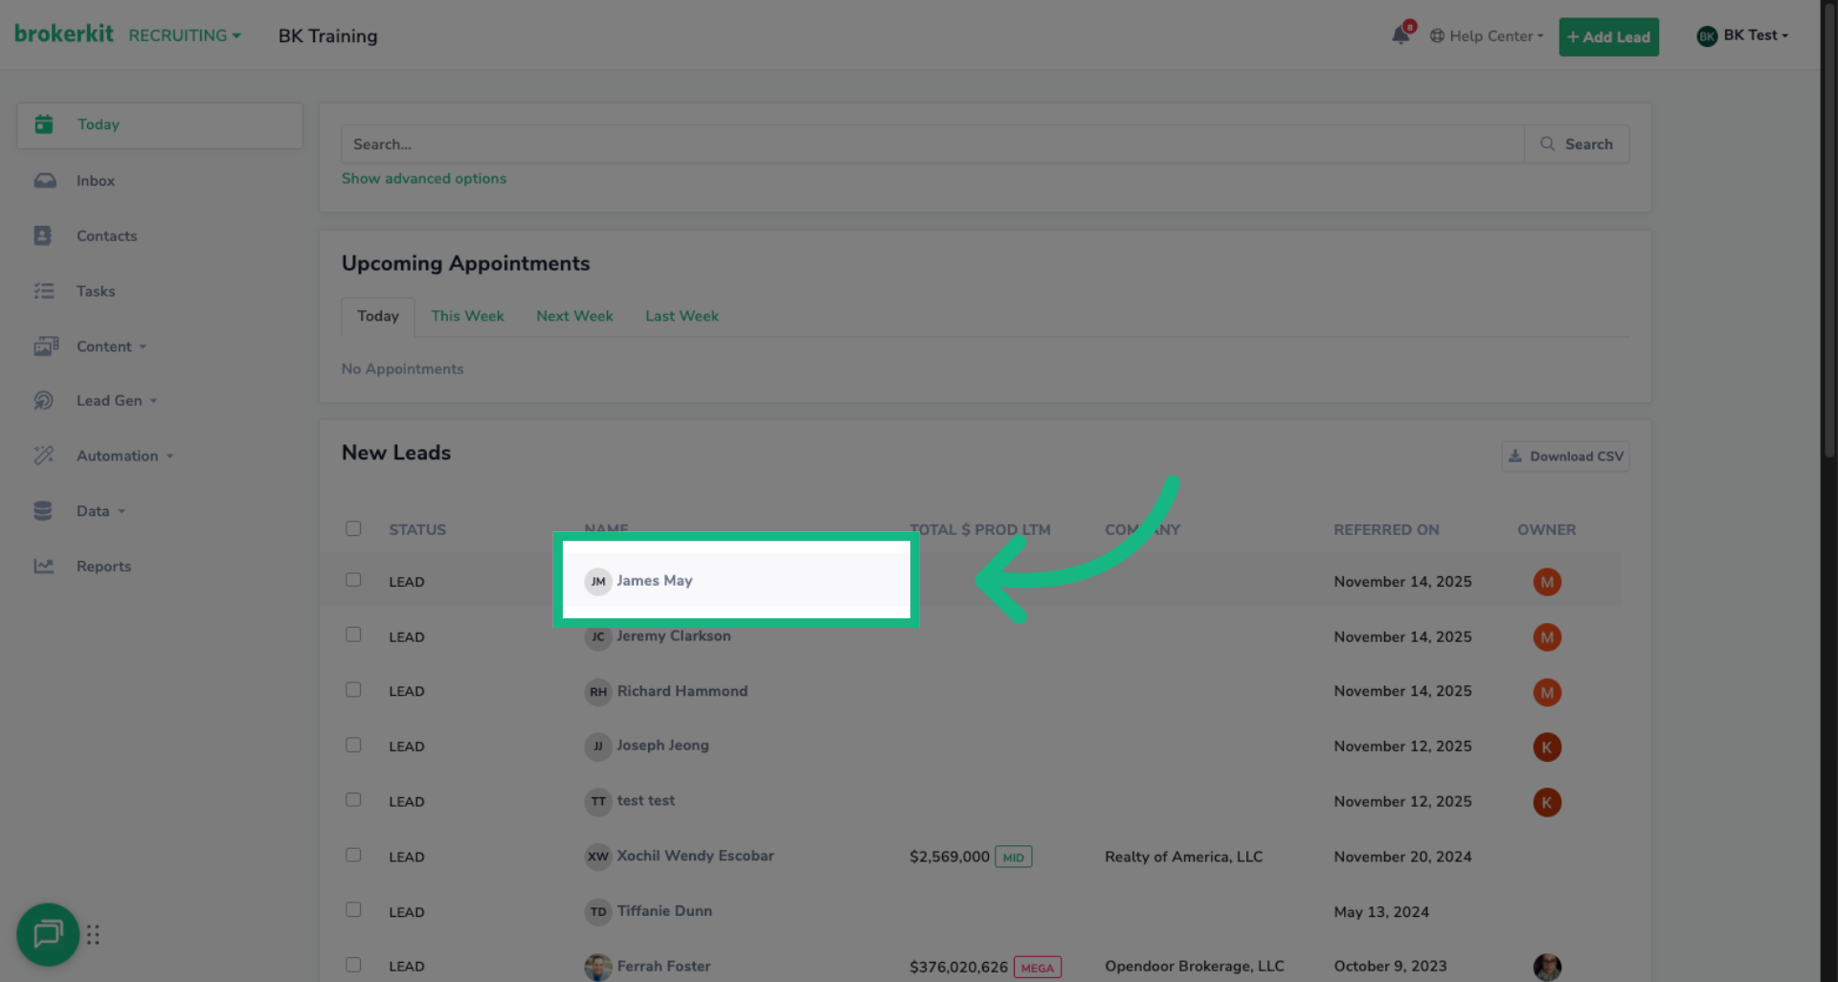This screenshot has height=982, width=1838.
Task: Click the Today calendar icon in sidebar
Action: pyautogui.click(x=44, y=124)
